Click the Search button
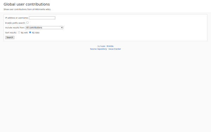The image size is (211, 132). (10, 37)
